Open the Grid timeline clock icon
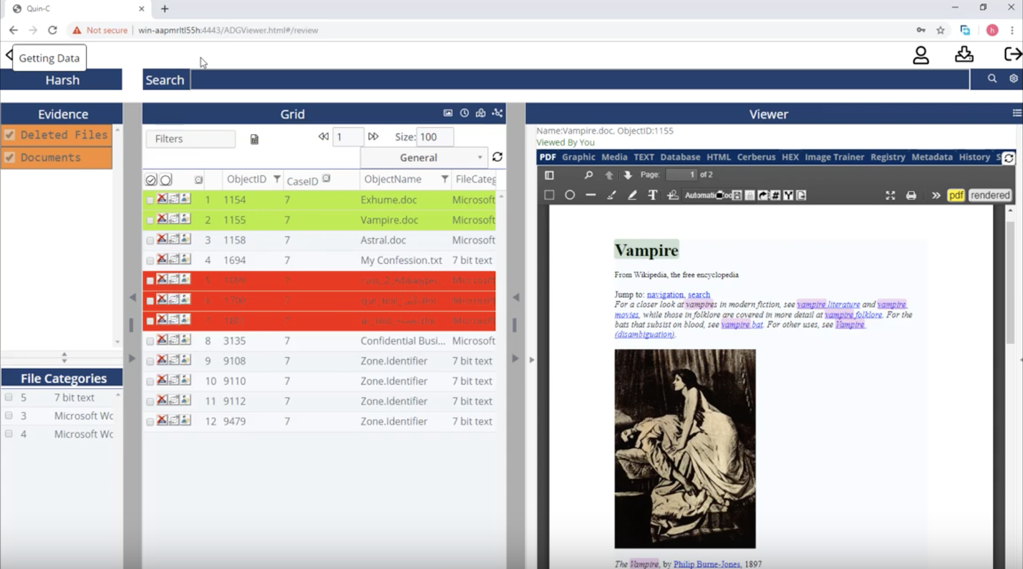 tap(464, 113)
